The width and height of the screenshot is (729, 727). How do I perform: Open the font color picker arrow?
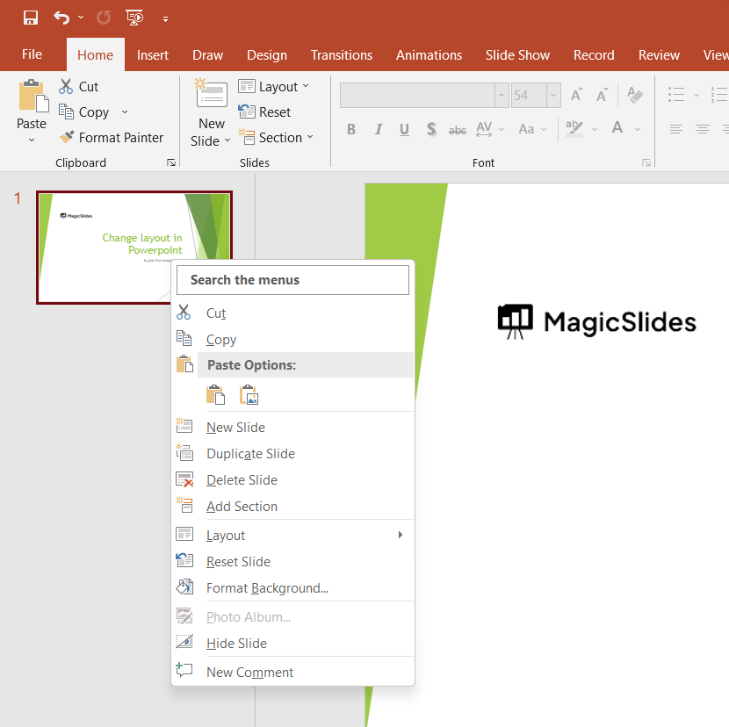coord(638,129)
